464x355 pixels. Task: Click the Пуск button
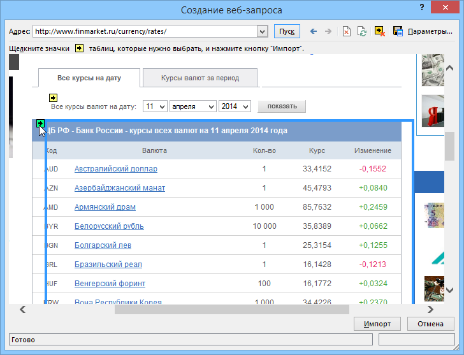pyautogui.click(x=287, y=31)
